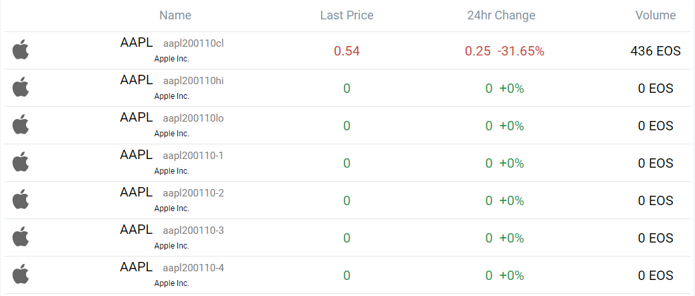Select the aapl200110lo symbol text
The width and height of the screenshot is (695, 296).
(x=193, y=118)
